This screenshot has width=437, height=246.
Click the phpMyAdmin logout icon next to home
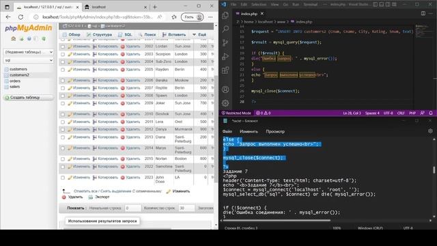pos(22,39)
